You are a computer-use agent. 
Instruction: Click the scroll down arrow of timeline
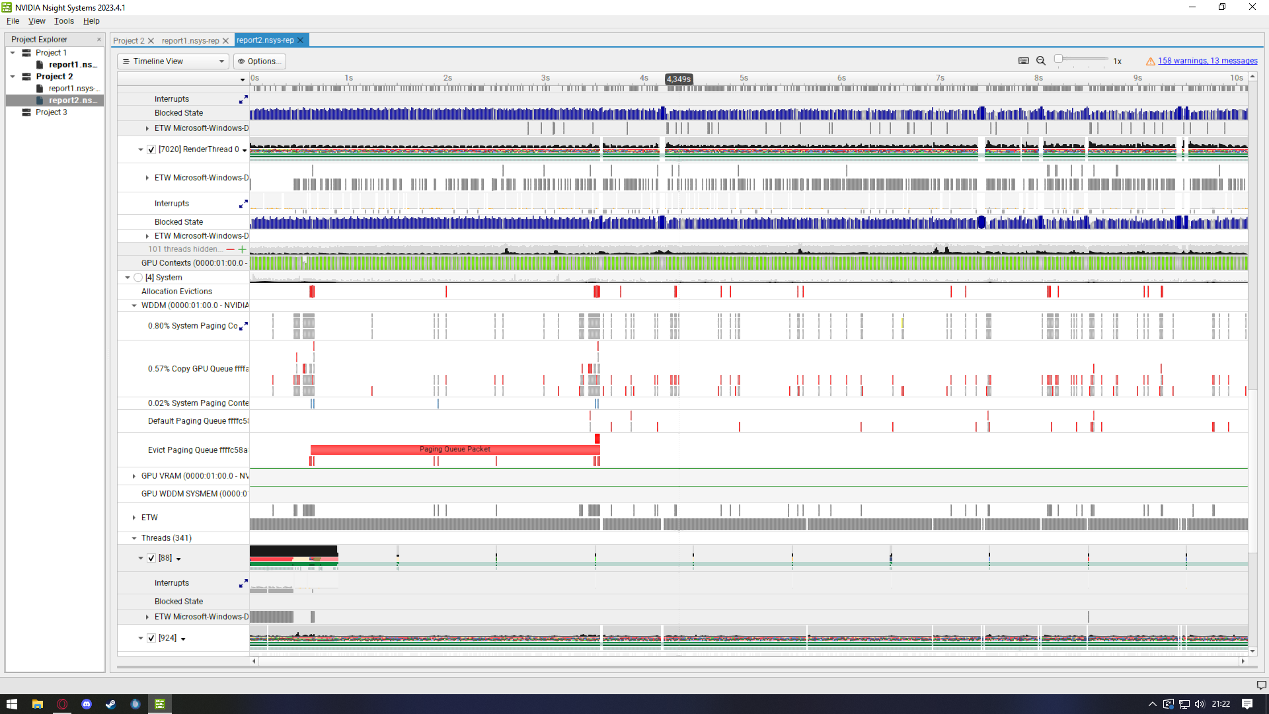[1252, 651]
